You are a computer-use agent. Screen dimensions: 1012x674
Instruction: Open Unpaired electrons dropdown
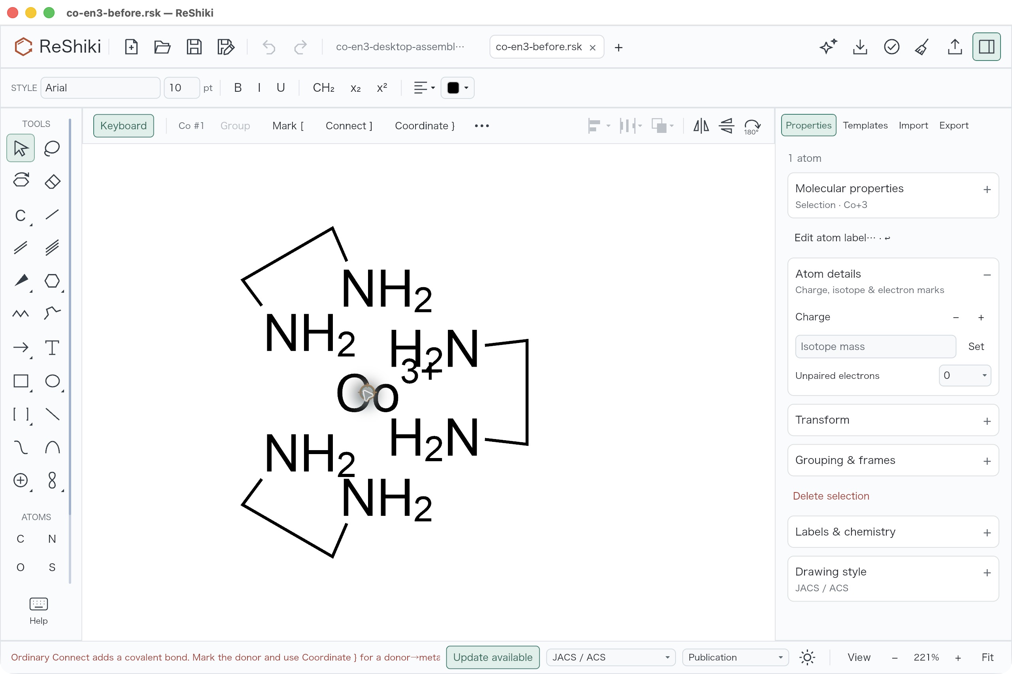(965, 376)
